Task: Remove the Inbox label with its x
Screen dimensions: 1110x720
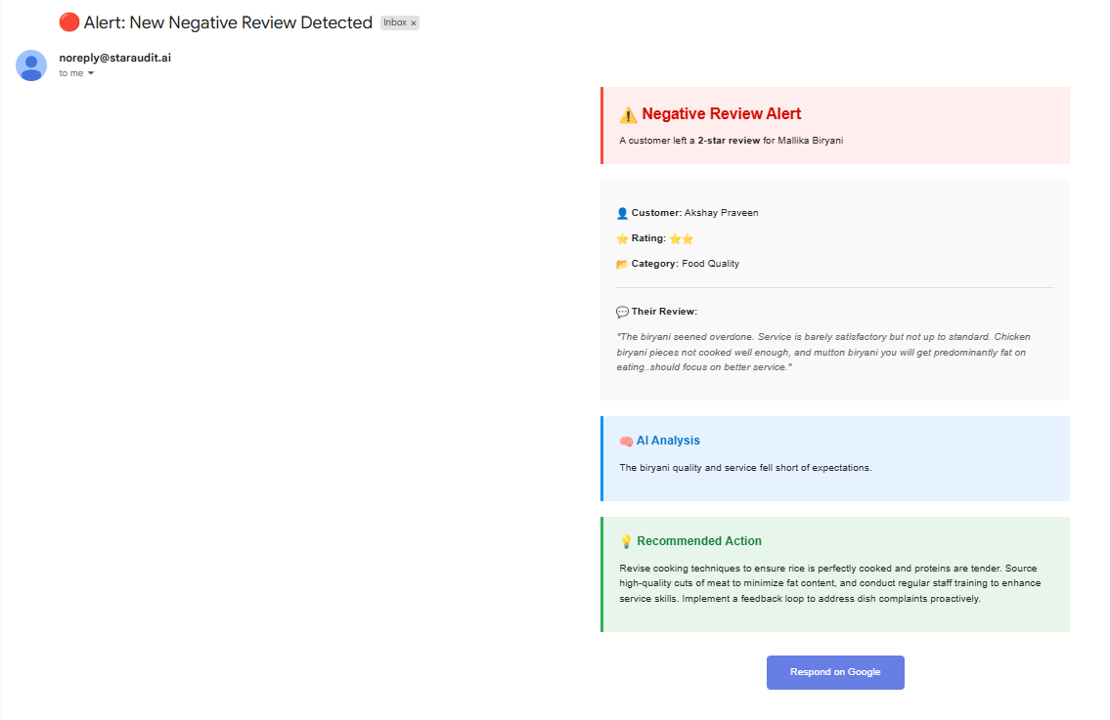Action: click(414, 23)
